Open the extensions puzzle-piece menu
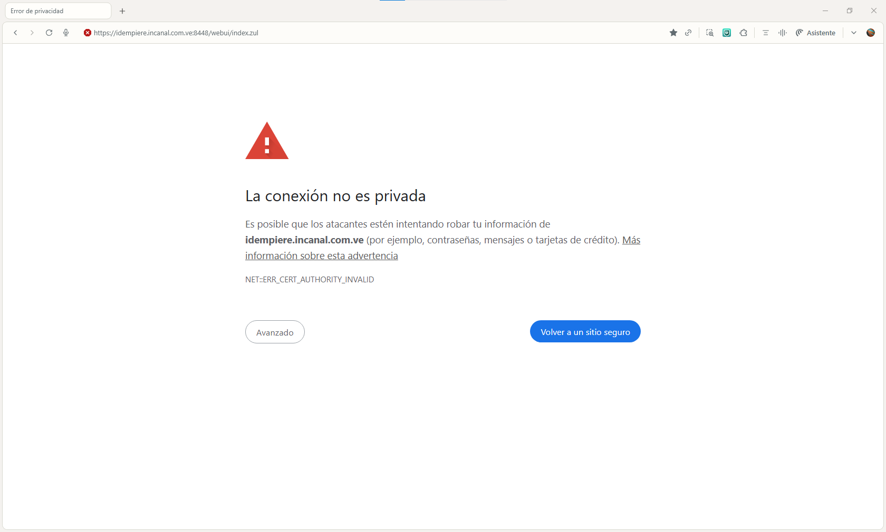Viewport: 886px width, 532px height. (744, 33)
